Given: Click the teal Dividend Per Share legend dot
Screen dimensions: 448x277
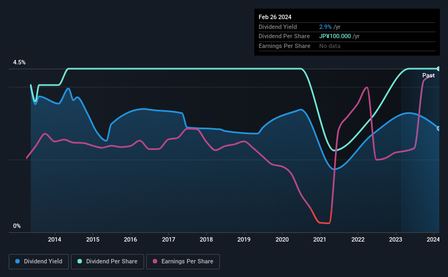Looking at the screenshot, I should pos(80,261).
